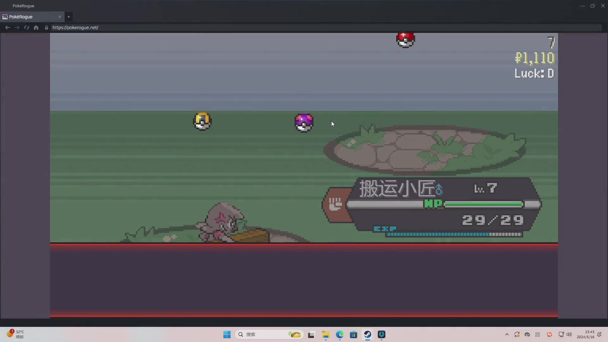Image resolution: width=608 pixels, height=342 pixels.
Task: Open the clock showing 15:43
Action: [586, 334]
